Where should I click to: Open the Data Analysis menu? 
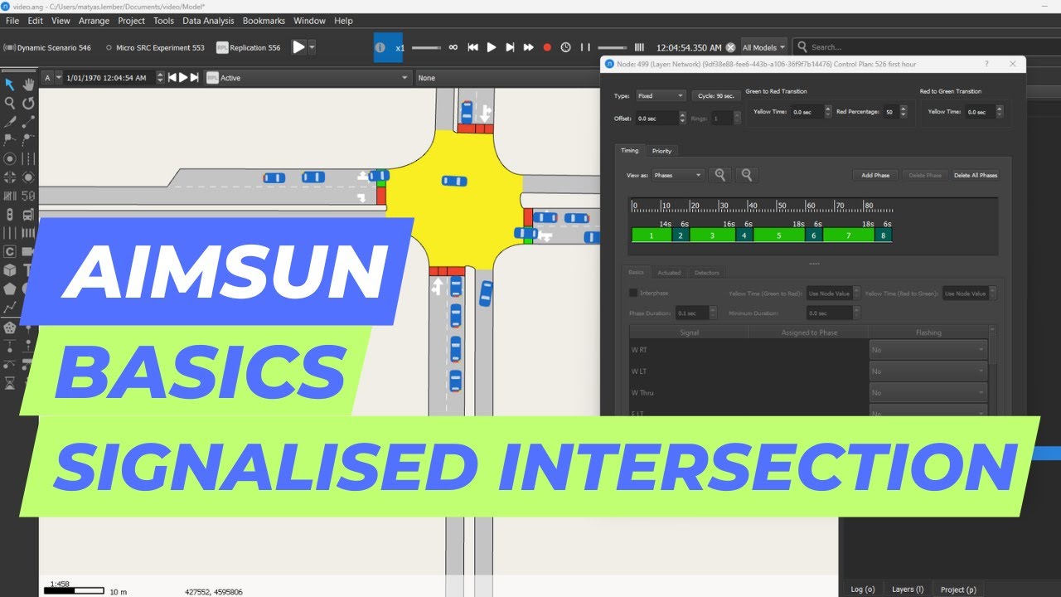[208, 21]
